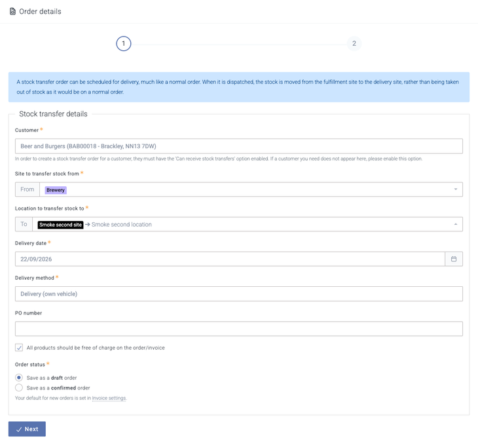This screenshot has height=445, width=478.
Task: Click the Next button
Action: tap(27, 429)
